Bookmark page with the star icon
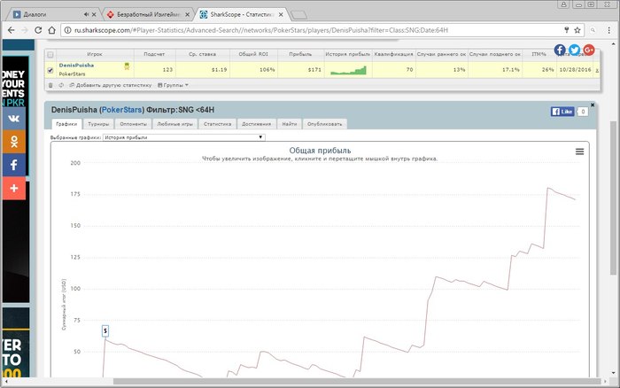 coord(577,30)
